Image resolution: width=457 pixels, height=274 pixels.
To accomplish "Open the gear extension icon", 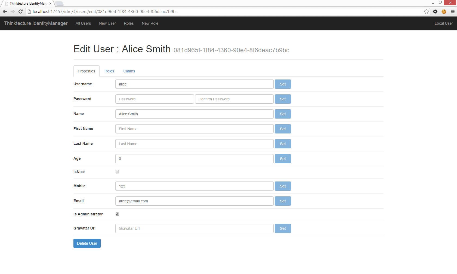I will [x=435, y=11].
